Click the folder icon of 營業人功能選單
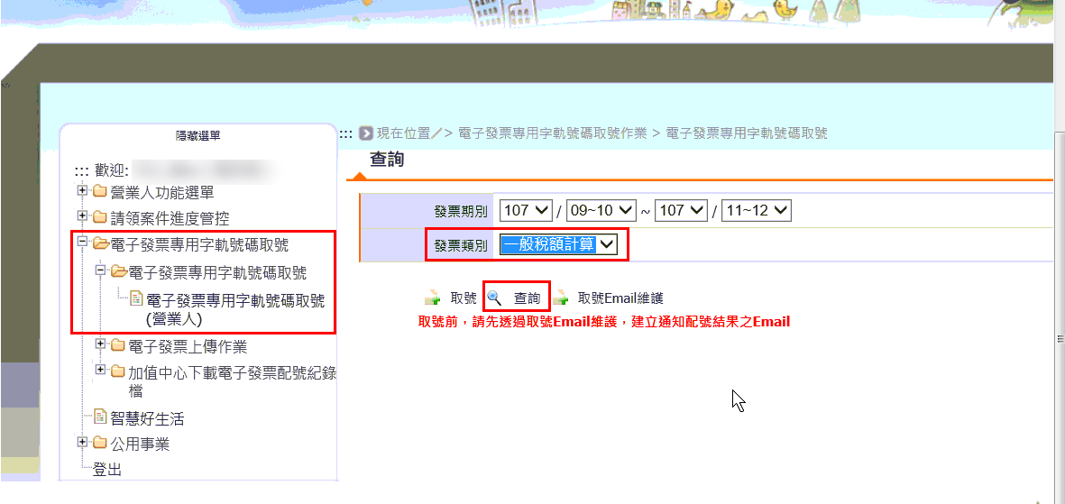Viewport: 1065px width, 504px height. point(100,190)
